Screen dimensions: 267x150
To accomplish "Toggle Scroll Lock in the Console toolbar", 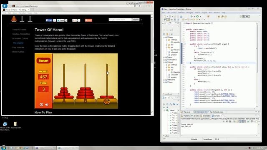I will point(237,121).
